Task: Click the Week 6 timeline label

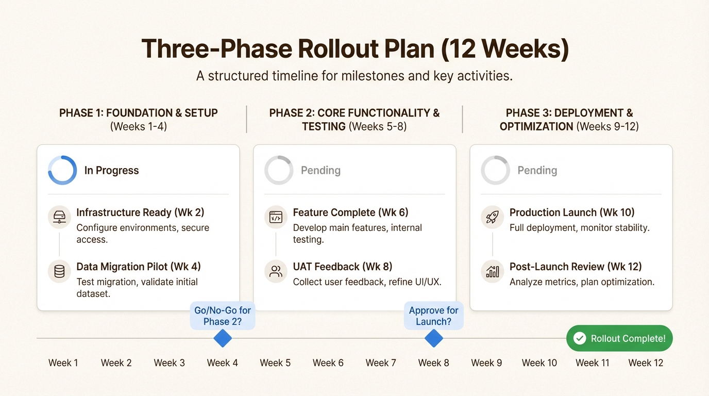Action: click(328, 363)
